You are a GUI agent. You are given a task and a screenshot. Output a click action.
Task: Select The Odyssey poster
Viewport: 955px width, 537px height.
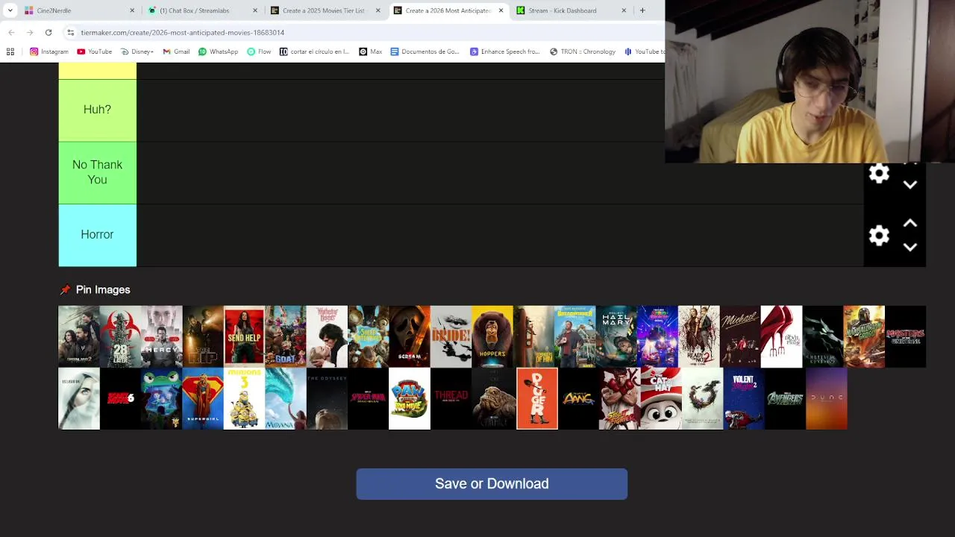pyautogui.click(x=327, y=399)
